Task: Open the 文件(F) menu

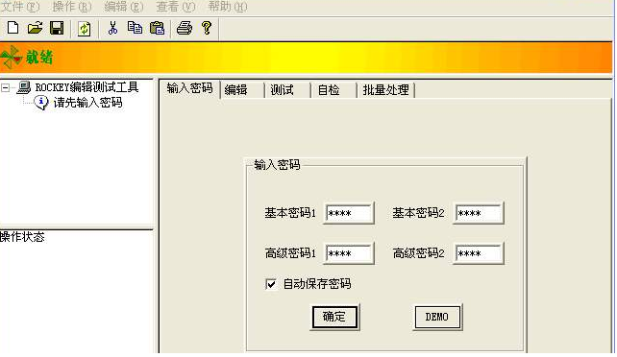Action: 20,7
